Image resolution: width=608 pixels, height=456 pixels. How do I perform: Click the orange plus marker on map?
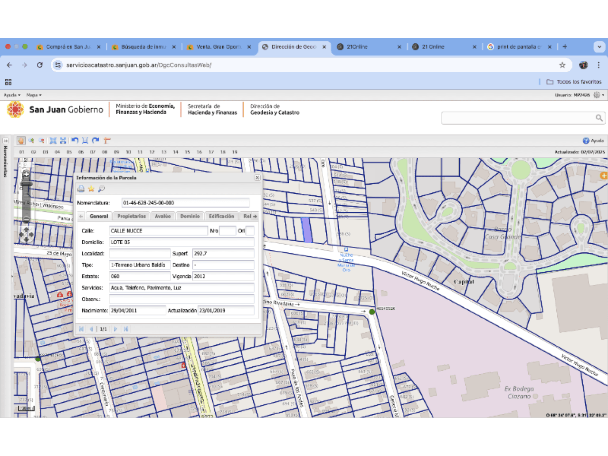point(604,176)
